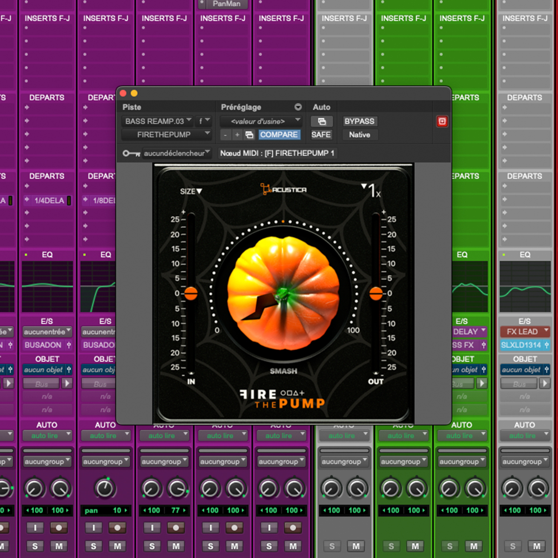Open the DELAY input selector

[x=469, y=332]
